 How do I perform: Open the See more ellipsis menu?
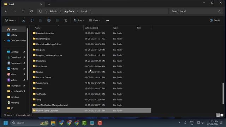pyautogui.click(x=107, y=20)
